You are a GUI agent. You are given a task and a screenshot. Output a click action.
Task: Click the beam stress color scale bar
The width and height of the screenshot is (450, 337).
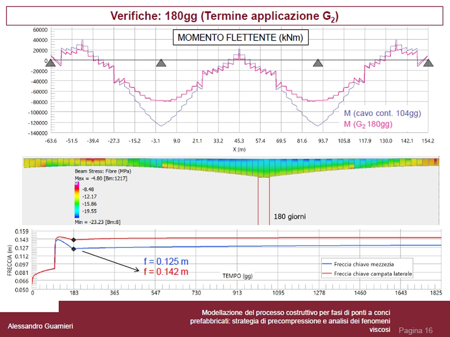click(76, 200)
